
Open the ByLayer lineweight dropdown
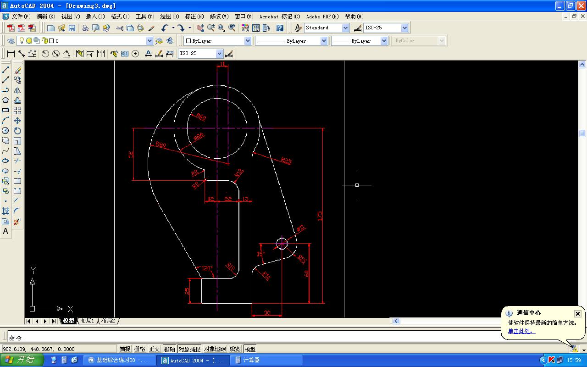coord(384,41)
